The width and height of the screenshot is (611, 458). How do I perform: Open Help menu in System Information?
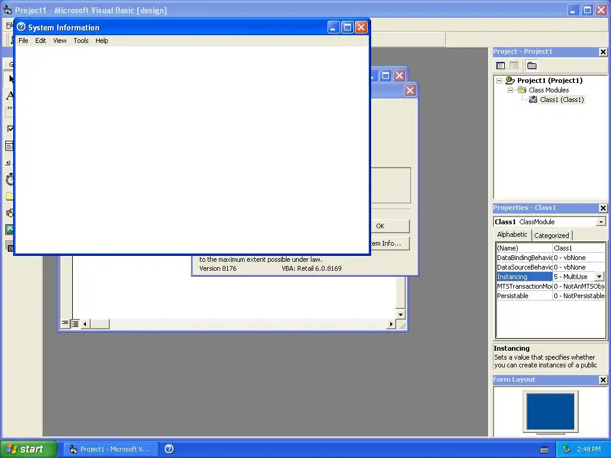(x=101, y=41)
